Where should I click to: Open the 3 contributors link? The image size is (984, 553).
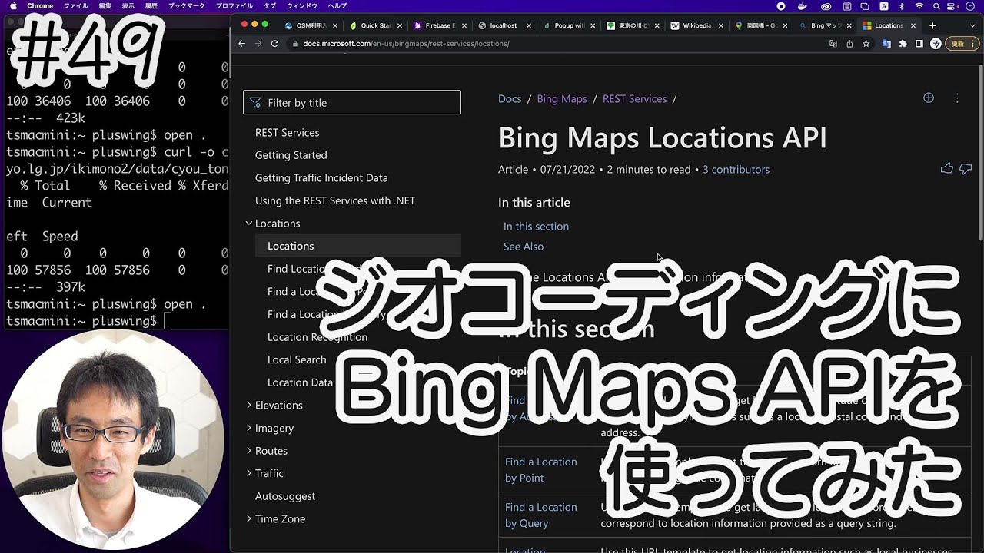point(736,169)
